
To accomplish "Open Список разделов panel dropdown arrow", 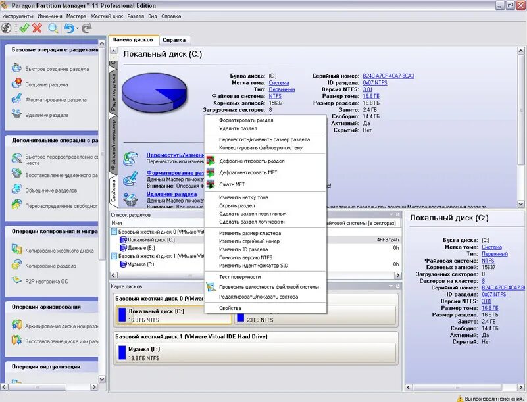I will click(x=391, y=214).
